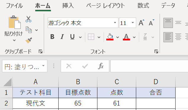
Task: Select cell D2 under 合否
Action: (x=156, y=103)
